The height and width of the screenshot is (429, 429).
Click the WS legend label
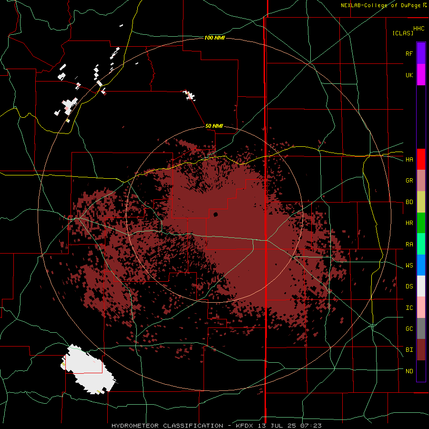coord(409,265)
